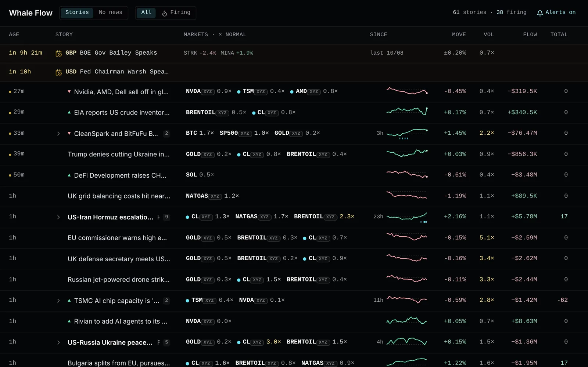Sort by the TOTAL column header
This screenshot has width=588, height=367.
pos(559,34)
